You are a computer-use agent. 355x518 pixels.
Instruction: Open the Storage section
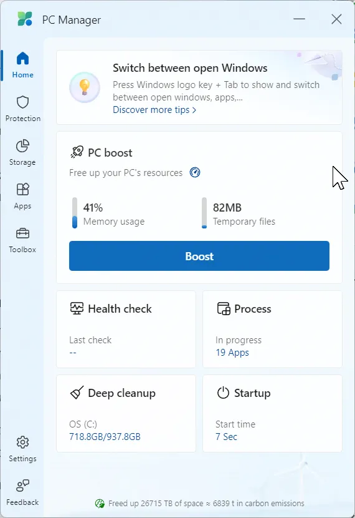pyautogui.click(x=23, y=153)
